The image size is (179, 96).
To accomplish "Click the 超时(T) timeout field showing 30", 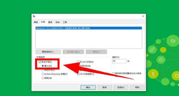I will click(x=119, y=61).
